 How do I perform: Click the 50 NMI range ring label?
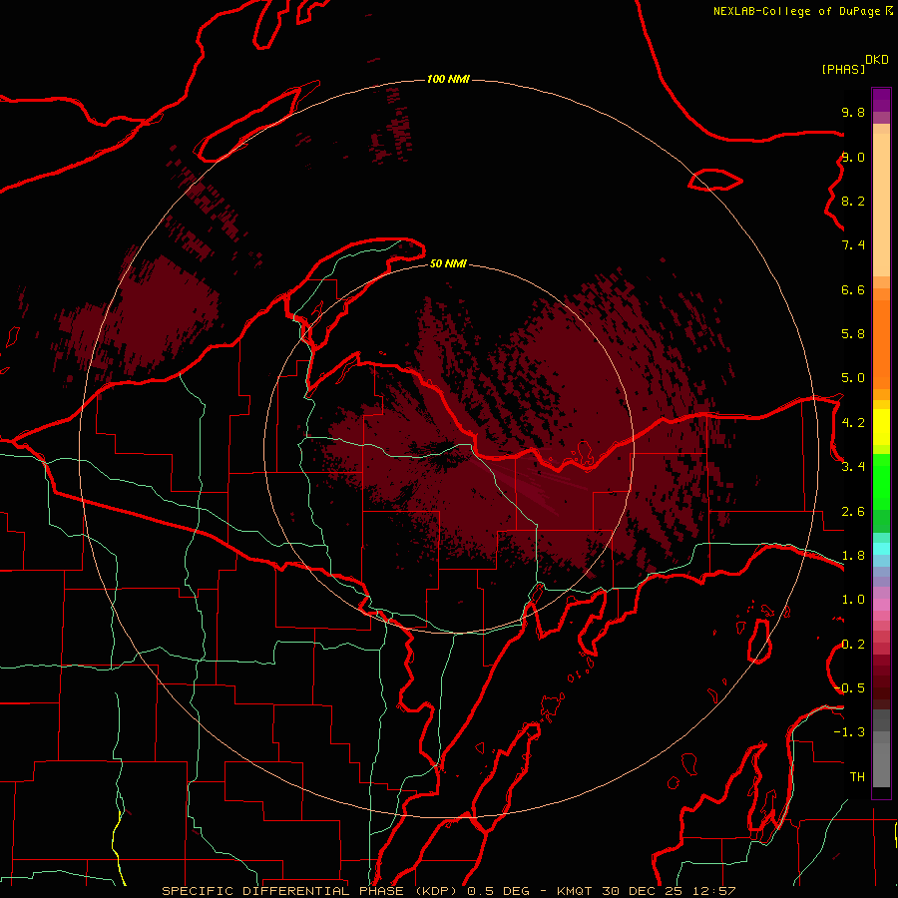(x=448, y=263)
